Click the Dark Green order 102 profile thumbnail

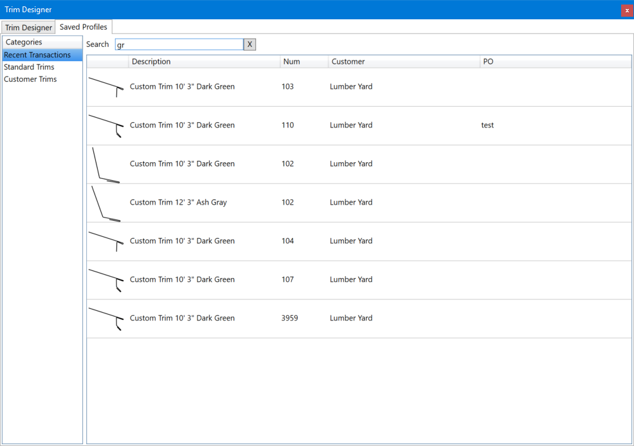coord(106,164)
